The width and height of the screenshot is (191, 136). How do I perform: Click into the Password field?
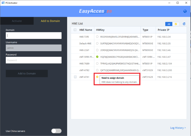(34, 60)
